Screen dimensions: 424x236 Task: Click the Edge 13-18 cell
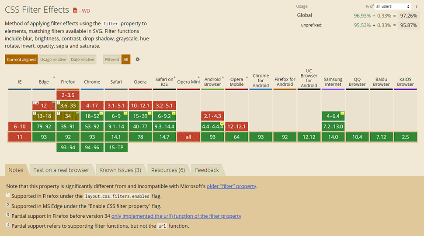(x=44, y=116)
